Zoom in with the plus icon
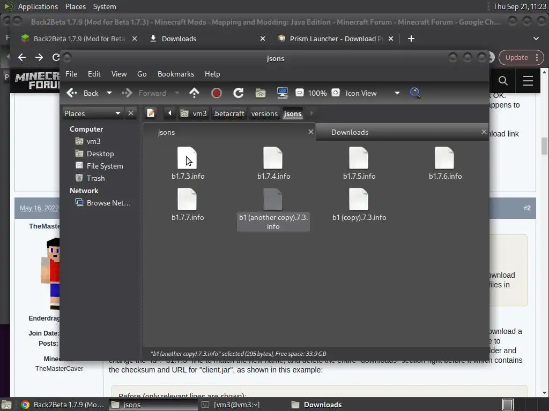 click(x=336, y=93)
